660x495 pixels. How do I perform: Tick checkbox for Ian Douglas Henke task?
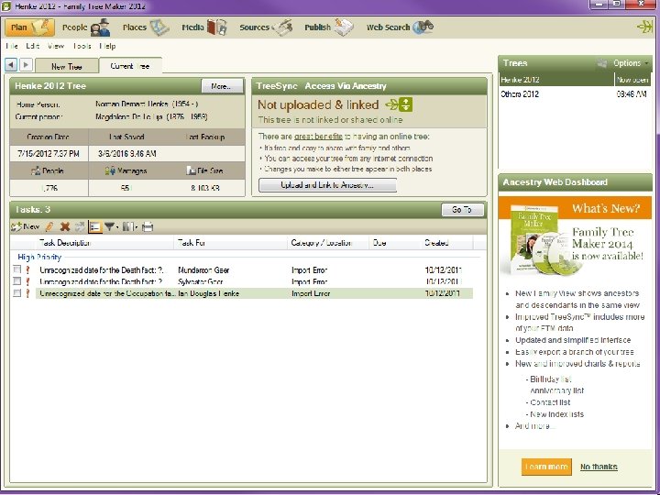[16, 293]
